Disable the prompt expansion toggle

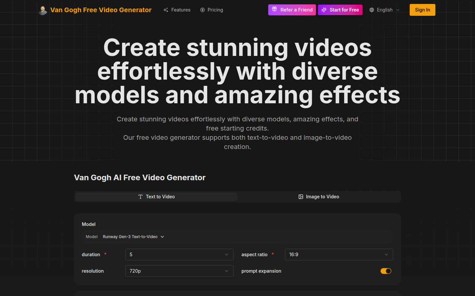point(386,271)
